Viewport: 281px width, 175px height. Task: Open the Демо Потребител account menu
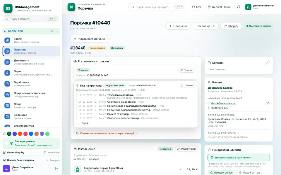click(x=260, y=7)
